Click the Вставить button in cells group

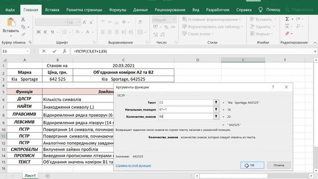point(261,19)
